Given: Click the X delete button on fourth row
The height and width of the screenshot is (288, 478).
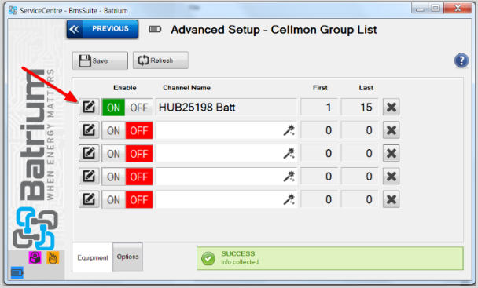Looking at the screenshot, I should click(392, 177).
